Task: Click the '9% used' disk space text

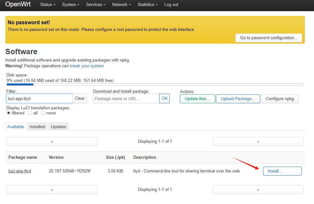Action: pyautogui.click(x=60, y=81)
